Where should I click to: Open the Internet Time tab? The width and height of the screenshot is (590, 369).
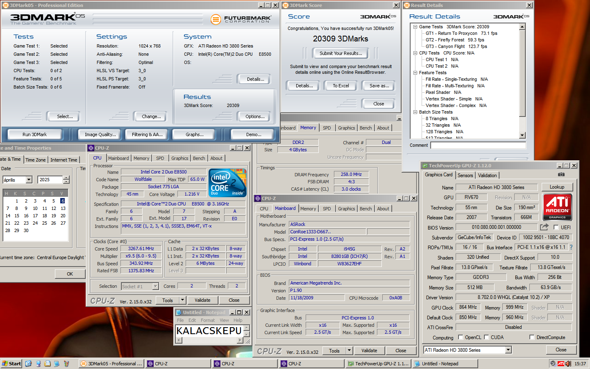(x=64, y=160)
